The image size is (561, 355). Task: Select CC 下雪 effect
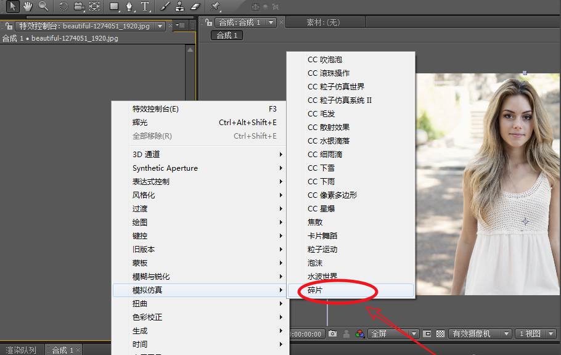[351, 168]
